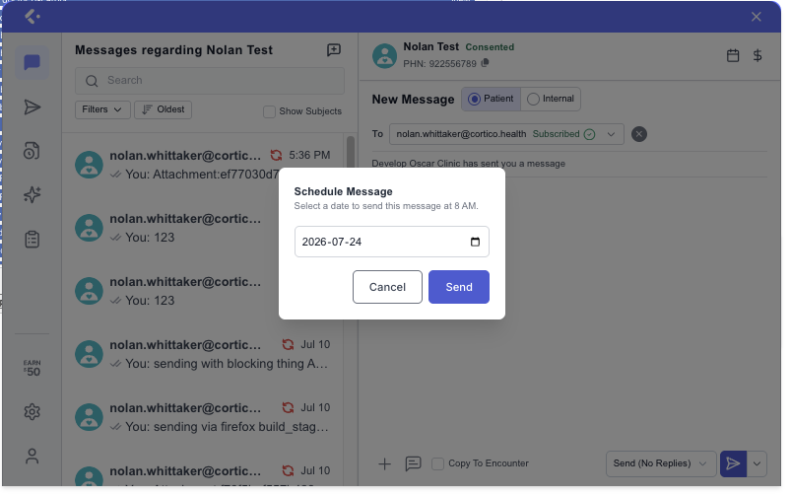The height and width of the screenshot is (496, 790).
Task: Open the Filters dropdown
Action: 102,109
